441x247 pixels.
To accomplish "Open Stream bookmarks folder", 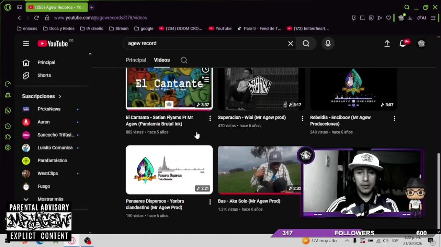I will coord(118,28).
